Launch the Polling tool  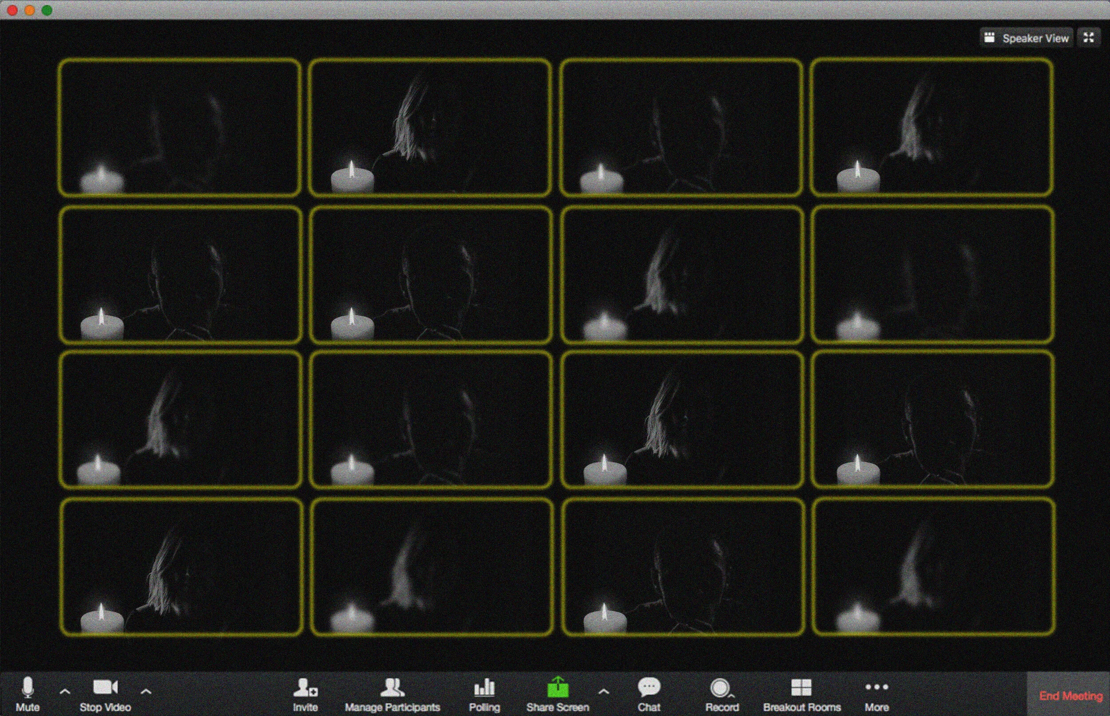click(484, 694)
